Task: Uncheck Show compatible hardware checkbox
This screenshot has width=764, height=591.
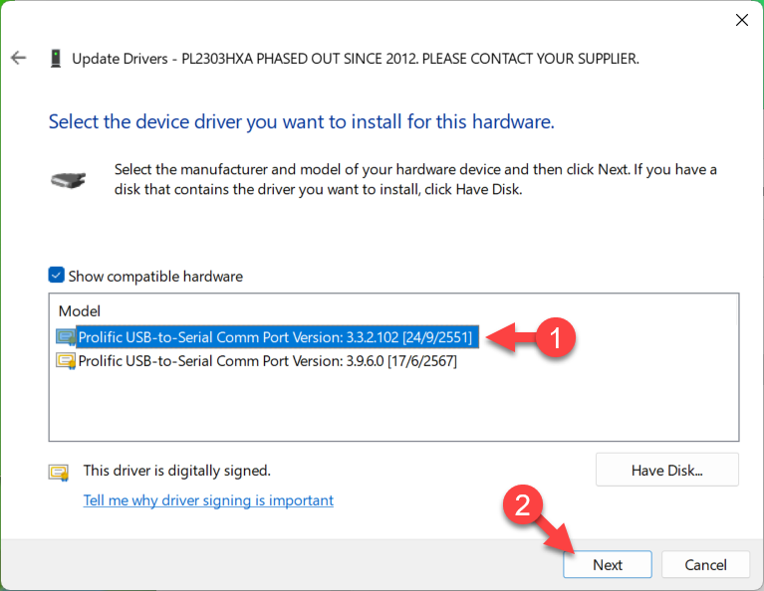Action: [x=56, y=275]
